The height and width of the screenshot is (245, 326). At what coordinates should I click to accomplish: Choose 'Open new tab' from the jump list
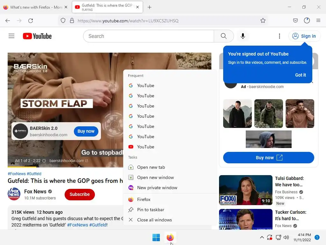(x=170, y=167)
